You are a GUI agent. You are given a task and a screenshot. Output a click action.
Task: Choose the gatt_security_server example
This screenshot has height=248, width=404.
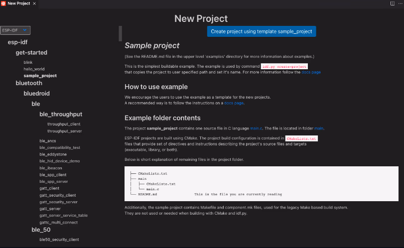pos(58,202)
